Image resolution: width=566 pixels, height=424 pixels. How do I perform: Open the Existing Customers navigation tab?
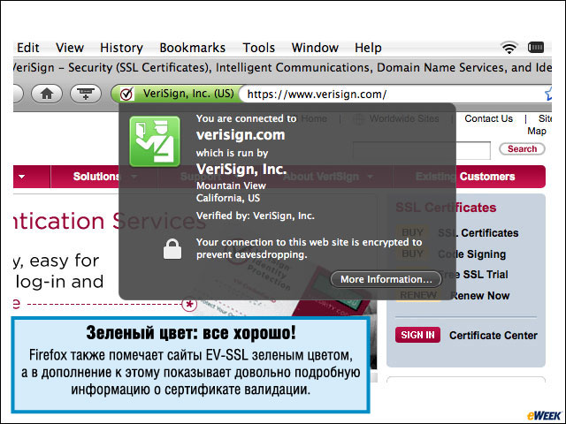tap(465, 177)
